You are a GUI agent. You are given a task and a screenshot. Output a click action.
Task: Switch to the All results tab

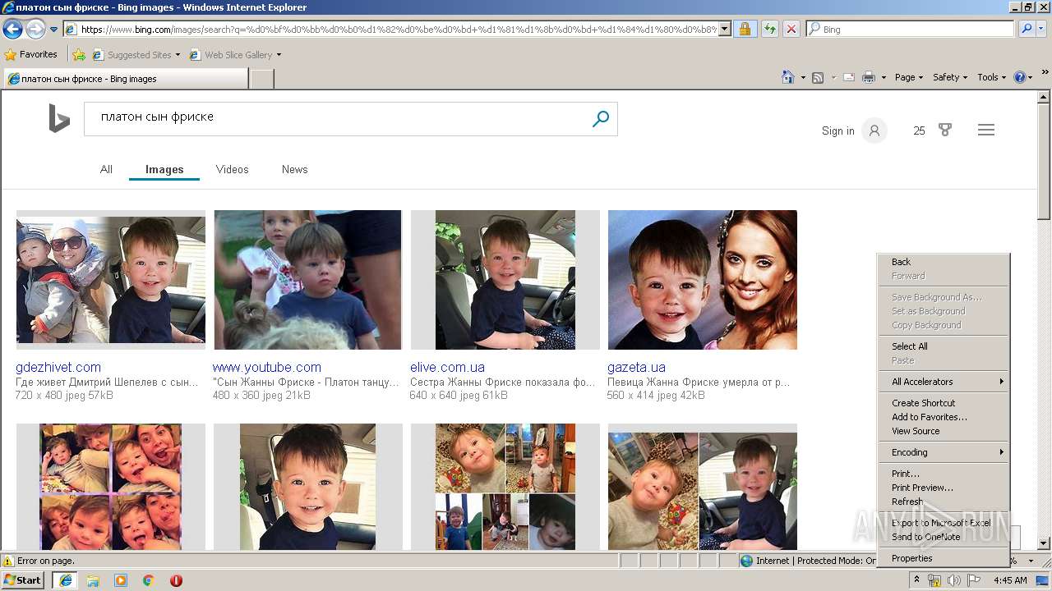(106, 169)
